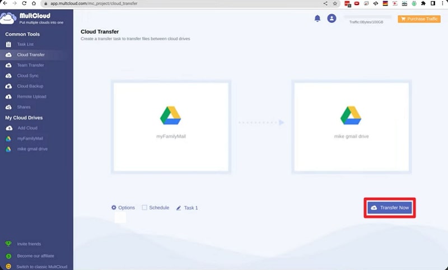Open Shares in sidebar
The image size is (448, 270).
[24, 107]
